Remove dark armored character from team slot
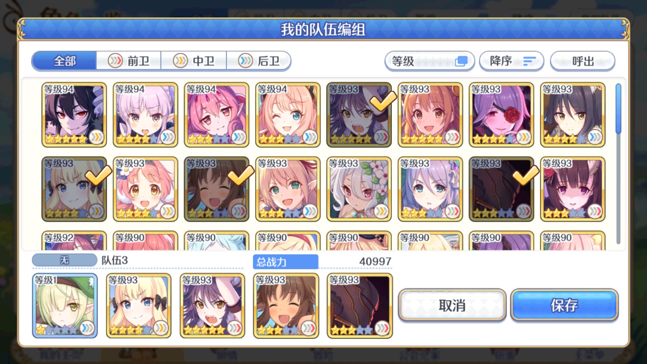 point(360,306)
